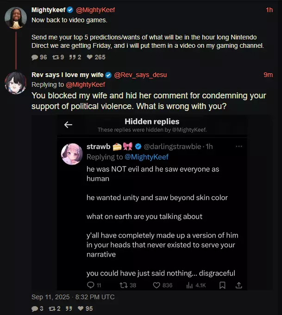
Task: Bookmark strawb's hidden reply
Action: point(222,285)
